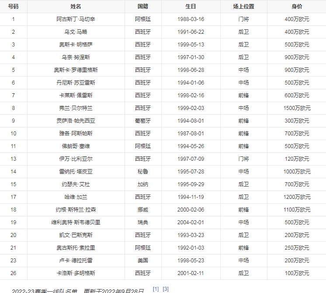
Task: Open player 弗兰·贝尔特兰
Action: pyautogui.click(x=76, y=108)
